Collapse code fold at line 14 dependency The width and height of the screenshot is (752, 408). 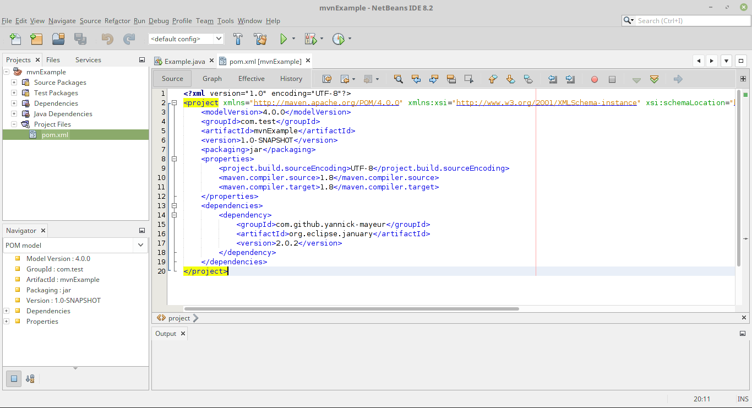(175, 215)
